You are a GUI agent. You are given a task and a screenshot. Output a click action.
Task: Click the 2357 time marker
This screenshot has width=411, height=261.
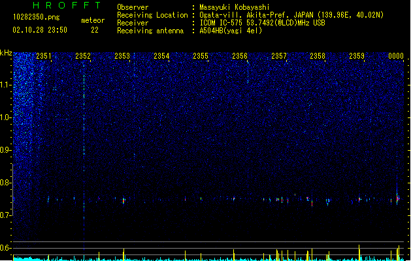click(x=279, y=56)
